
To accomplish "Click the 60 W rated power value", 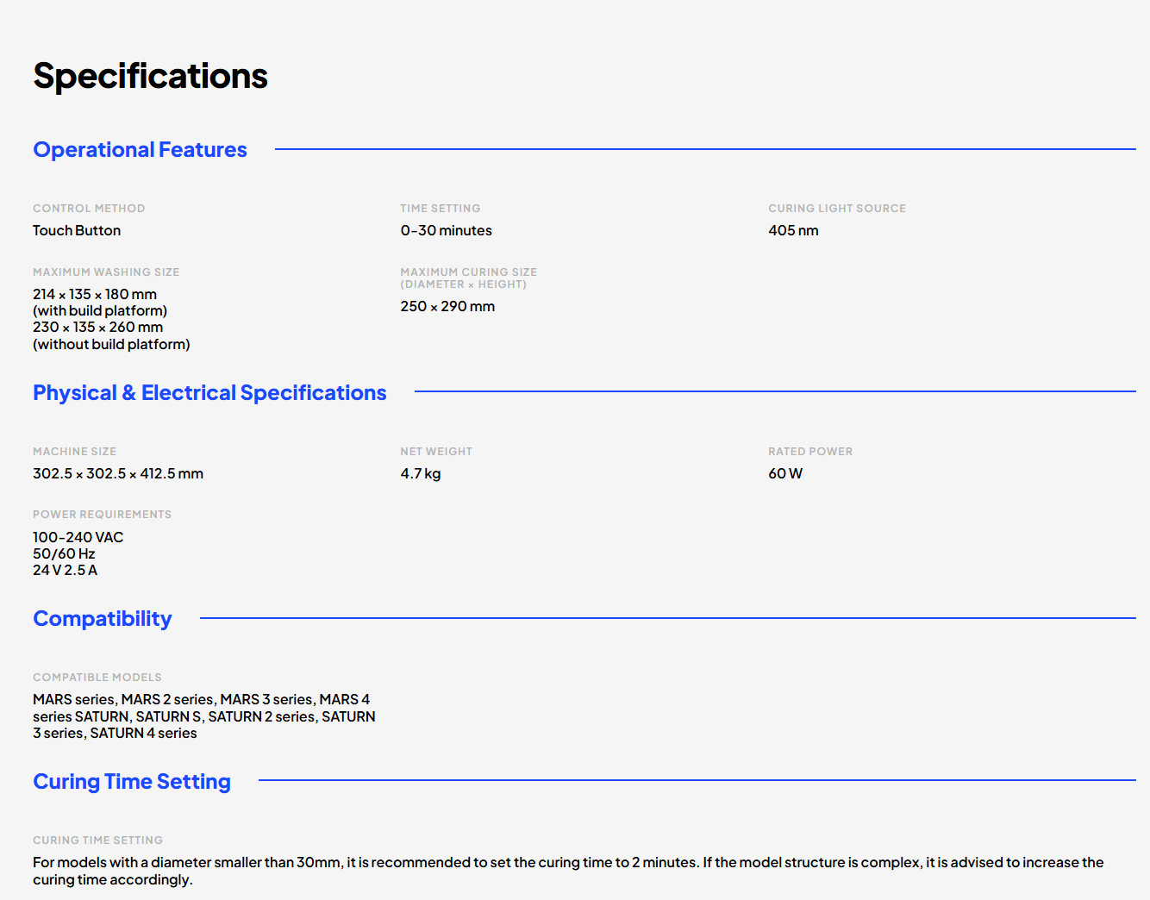I will pyautogui.click(x=784, y=473).
